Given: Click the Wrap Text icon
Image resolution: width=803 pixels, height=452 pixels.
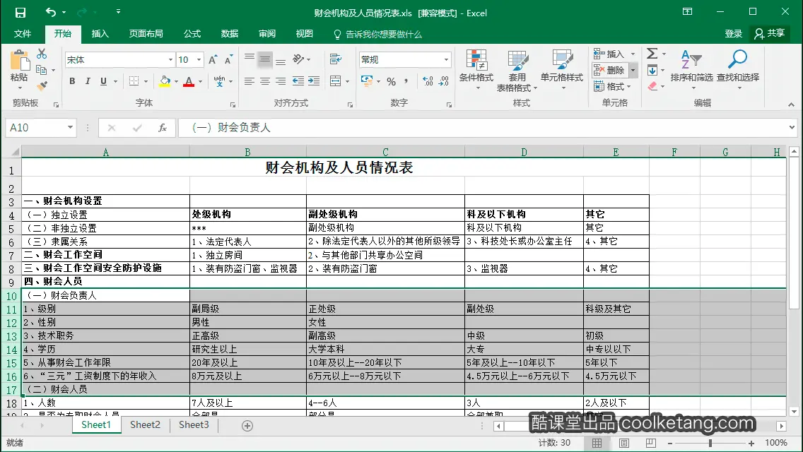Looking at the screenshot, I should (336, 59).
